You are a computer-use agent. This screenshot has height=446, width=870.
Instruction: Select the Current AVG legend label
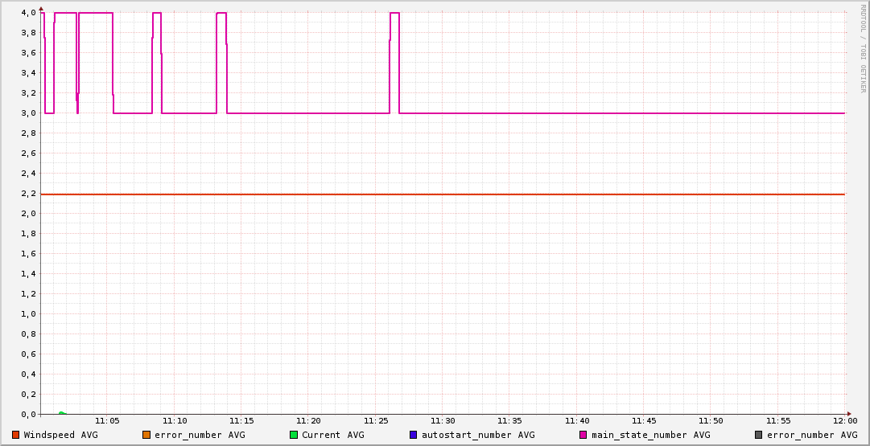(332, 435)
